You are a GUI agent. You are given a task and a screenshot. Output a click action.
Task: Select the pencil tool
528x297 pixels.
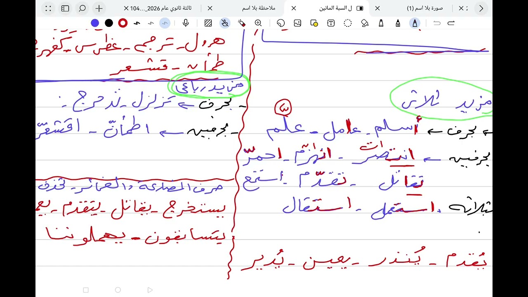398,23
